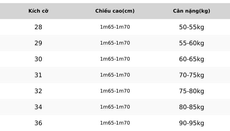Click the height cell in size 28 row
The height and width of the screenshot is (131, 230).
(115, 27)
